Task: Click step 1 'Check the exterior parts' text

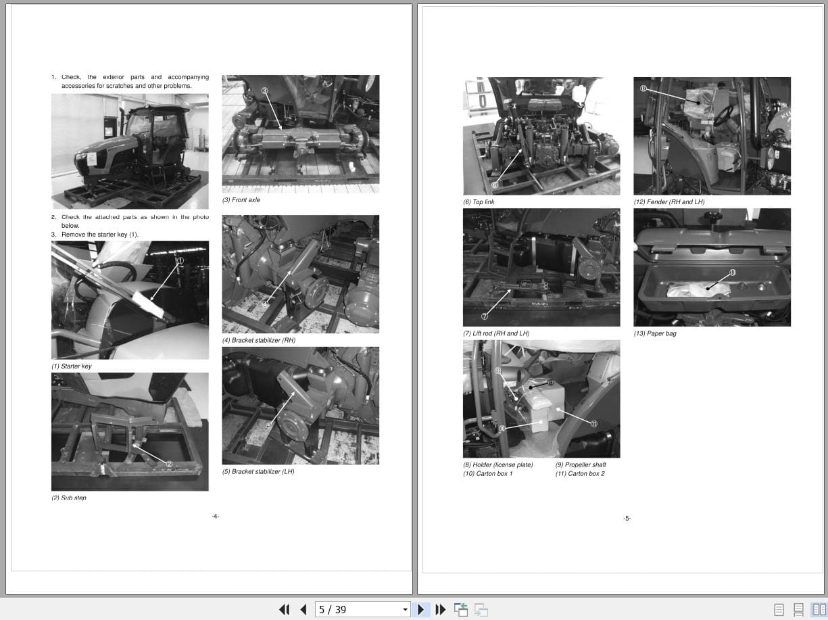Action: (x=135, y=81)
